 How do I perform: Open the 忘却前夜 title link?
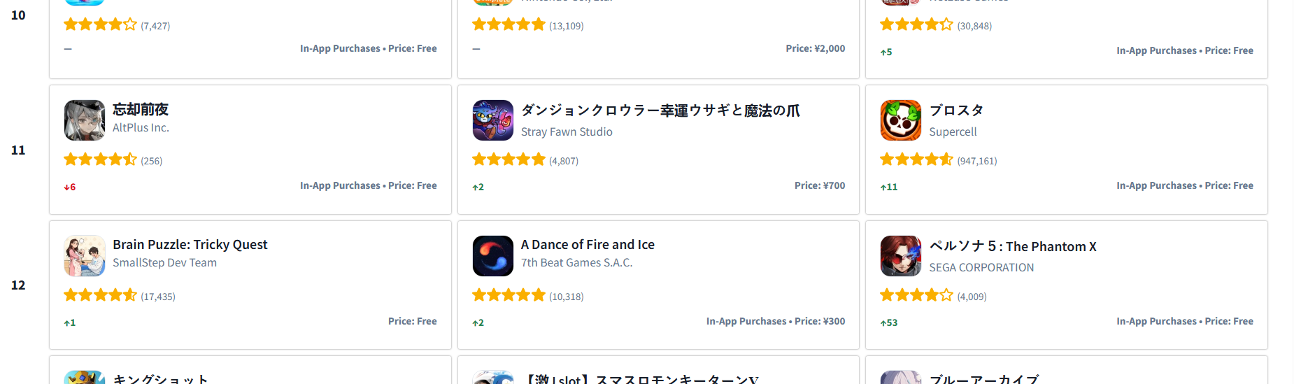[141, 110]
